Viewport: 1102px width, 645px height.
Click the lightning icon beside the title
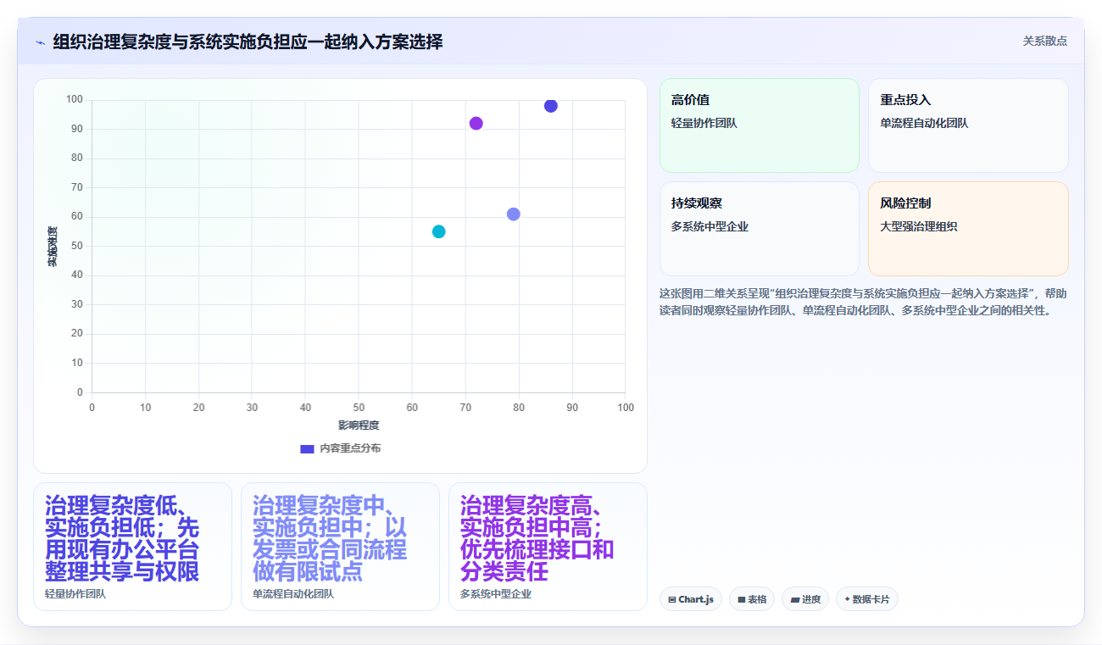[40, 42]
